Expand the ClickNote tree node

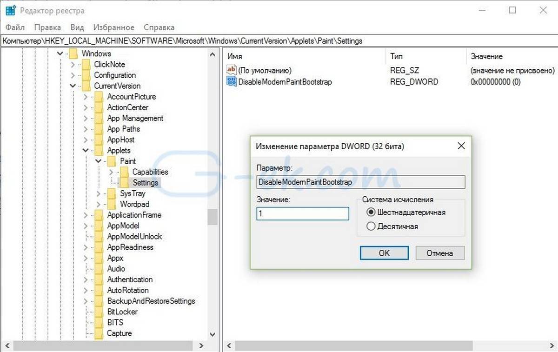tap(73, 64)
